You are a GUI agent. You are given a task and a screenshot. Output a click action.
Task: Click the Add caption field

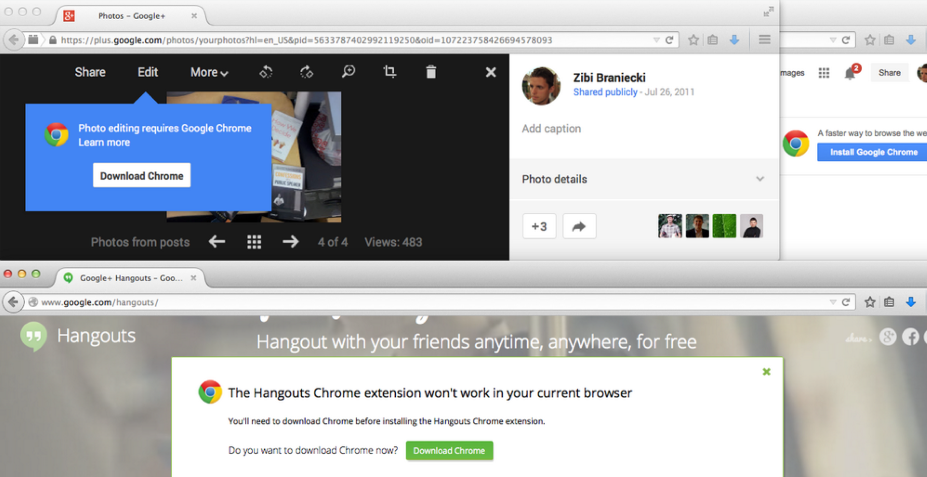click(x=551, y=128)
